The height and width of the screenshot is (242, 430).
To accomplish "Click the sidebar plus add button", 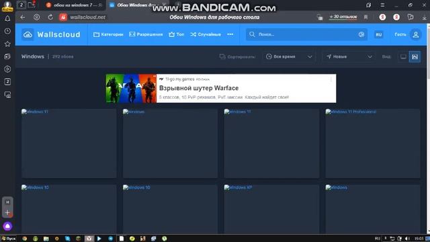I will coord(7,212).
